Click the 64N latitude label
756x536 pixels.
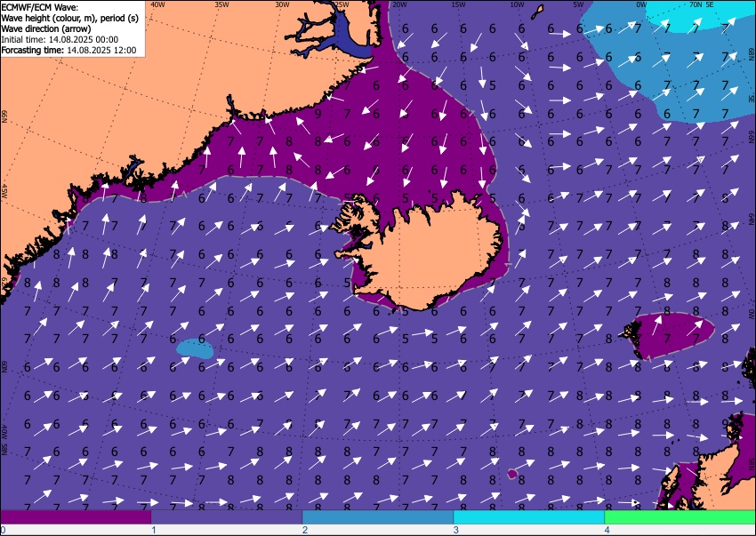pos(752,220)
